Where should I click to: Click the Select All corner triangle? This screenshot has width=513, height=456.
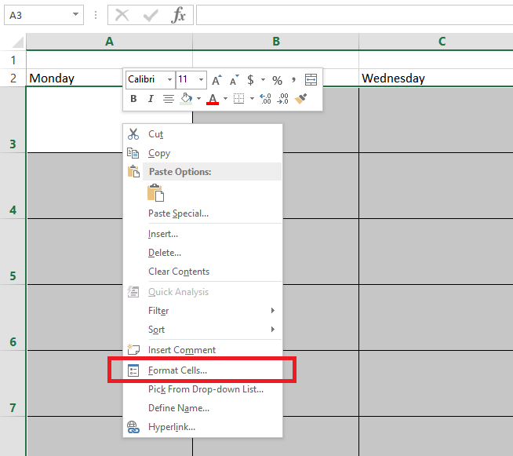[x=17, y=42]
